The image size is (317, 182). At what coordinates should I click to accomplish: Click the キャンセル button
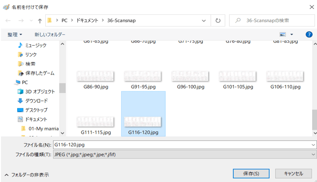(x=293, y=174)
